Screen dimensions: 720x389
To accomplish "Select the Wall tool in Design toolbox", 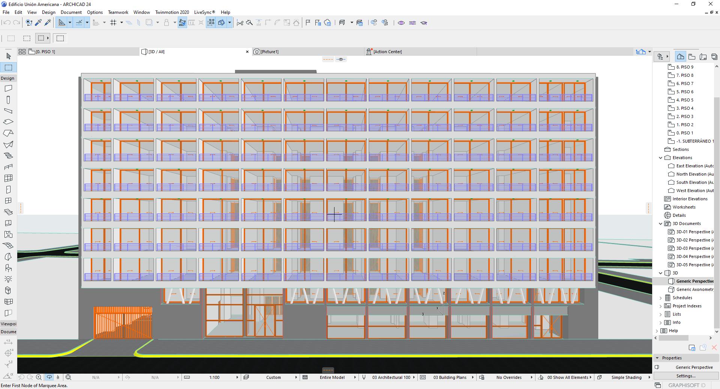I will pos(8,89).
